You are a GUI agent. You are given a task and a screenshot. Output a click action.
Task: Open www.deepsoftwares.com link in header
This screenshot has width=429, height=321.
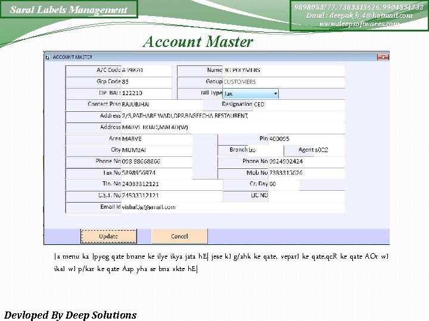359,24
